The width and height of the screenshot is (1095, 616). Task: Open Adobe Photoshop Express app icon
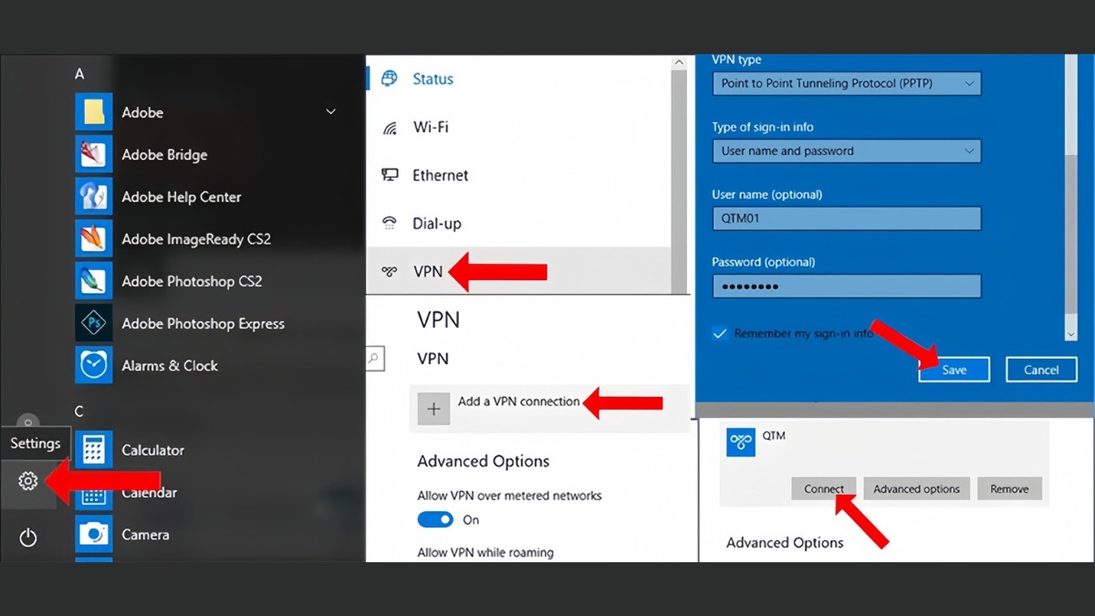(x=93, y=323)
